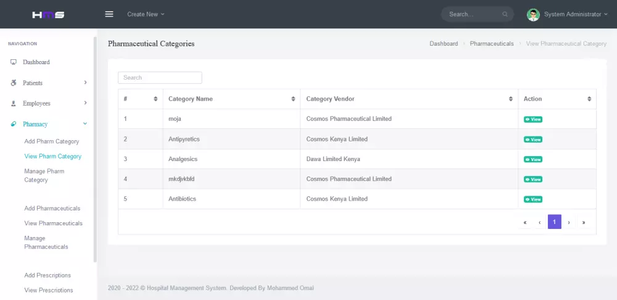The height and width of the screenshot is (300, 617).
Task: Click the sidebar vertical scrollbar
Action: (95, 148)
